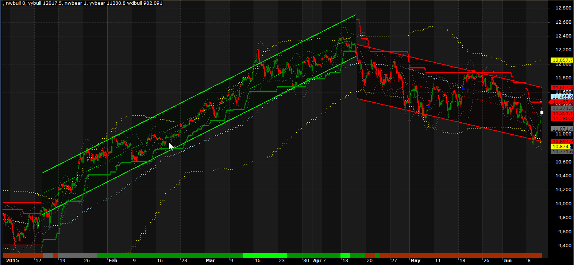
Task: Click the light blue 11,465.9 price label
Action: coord(562,97)
